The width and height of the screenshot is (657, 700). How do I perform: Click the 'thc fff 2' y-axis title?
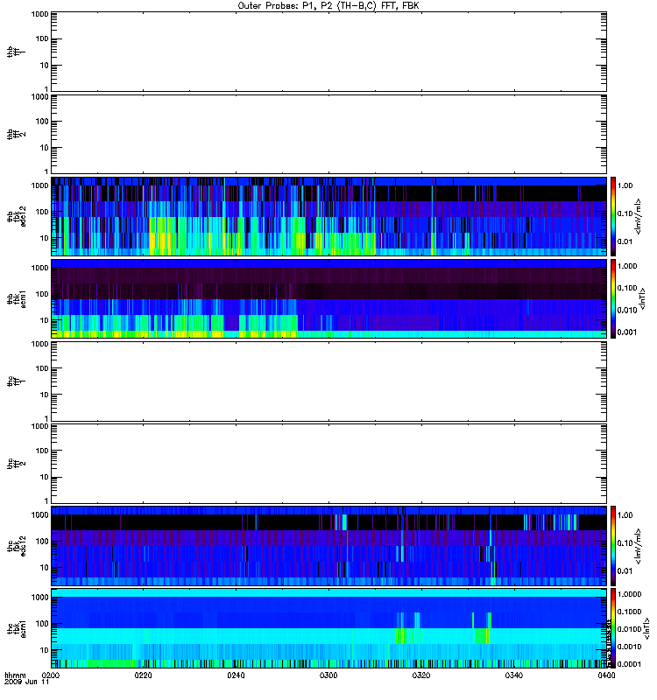pyautogui.click(x=16, y=464)
